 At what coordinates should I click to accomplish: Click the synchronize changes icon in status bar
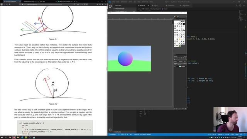[118, 135]
